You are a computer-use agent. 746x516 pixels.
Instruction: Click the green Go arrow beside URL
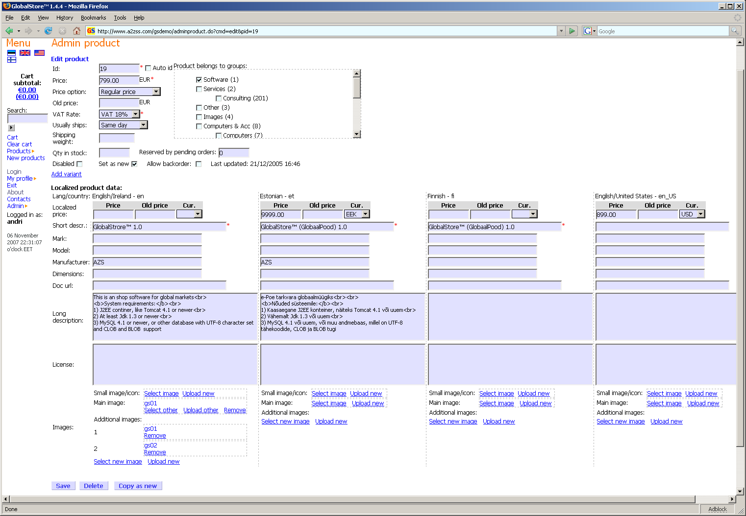572,31
